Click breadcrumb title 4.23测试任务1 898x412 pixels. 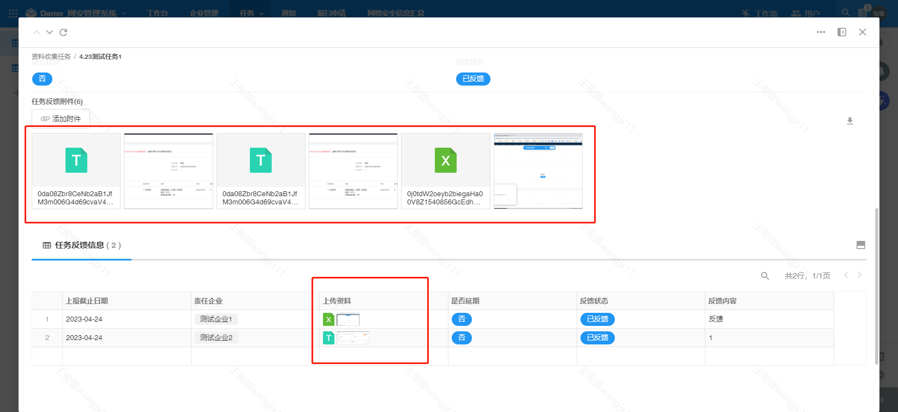tap(100, 57)
